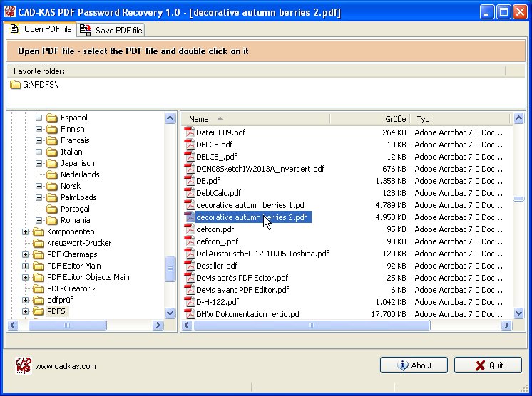The width and height of the screenshot is (532, 396).
Task: Switch to the Save PDF file tab
Action: (111, 30)
